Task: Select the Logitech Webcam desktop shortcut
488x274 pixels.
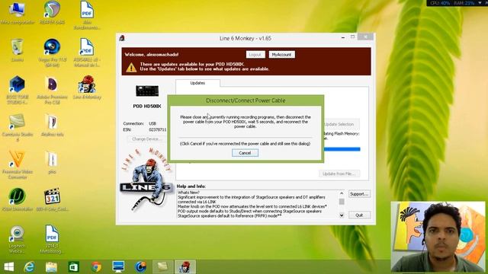Action: [x=17, y=239]
